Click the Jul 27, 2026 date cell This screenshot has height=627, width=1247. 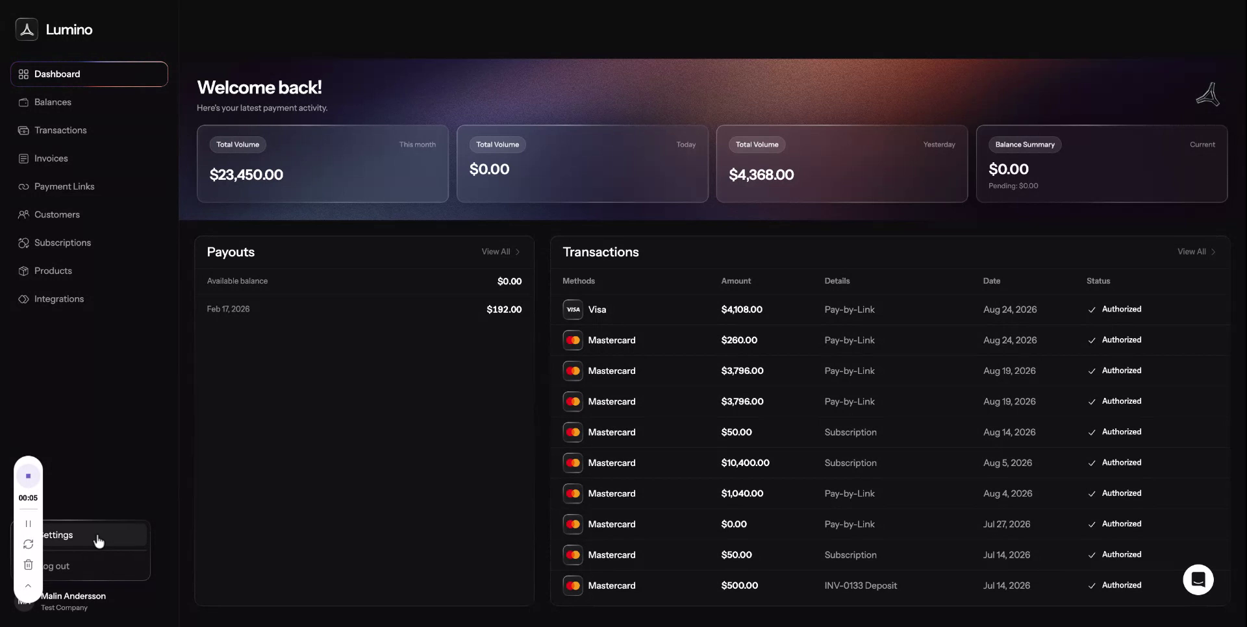(x=1007, y=524)
